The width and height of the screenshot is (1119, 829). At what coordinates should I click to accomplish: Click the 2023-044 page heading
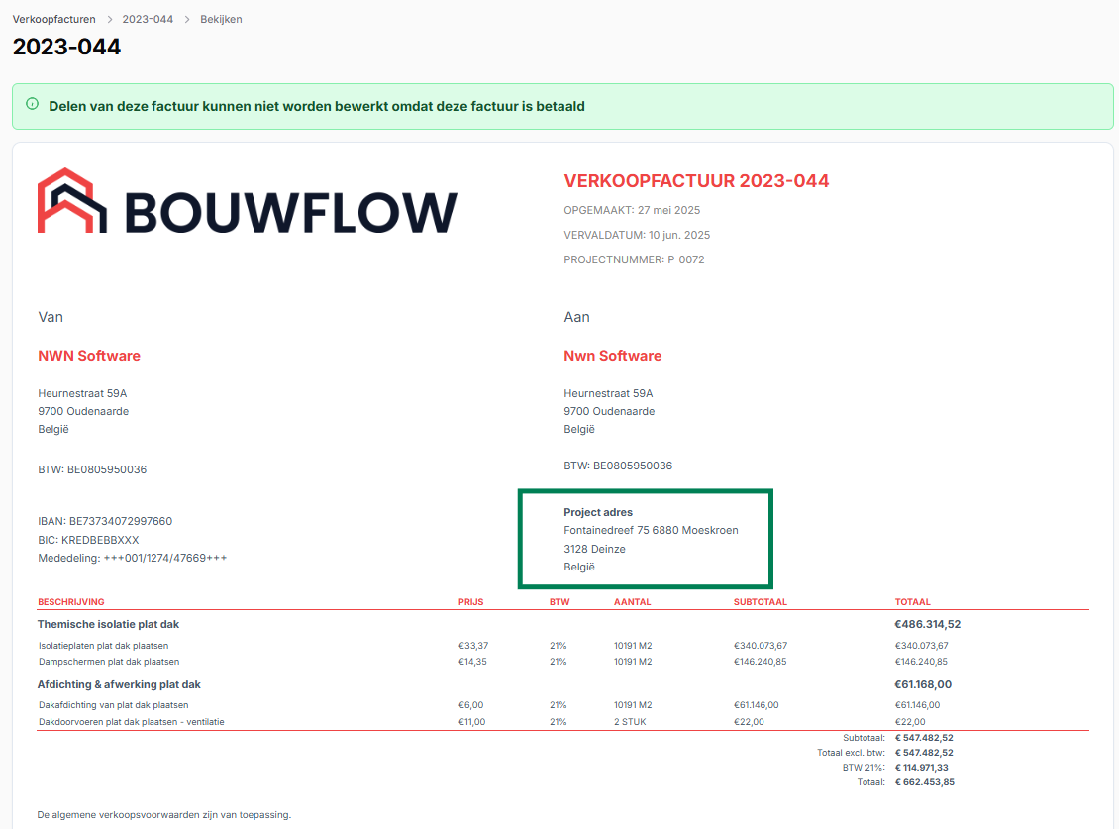click(x=66, y=47)
